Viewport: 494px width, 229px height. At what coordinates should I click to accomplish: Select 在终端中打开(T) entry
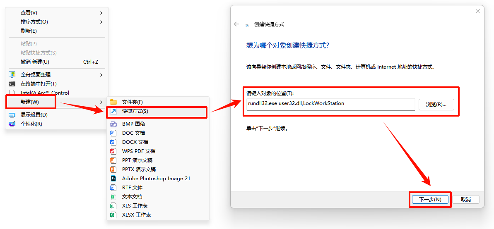click(57, 84)
